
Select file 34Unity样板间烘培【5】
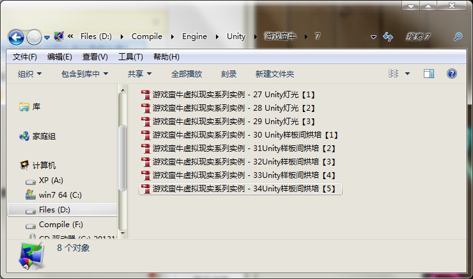tap(240, 189)
